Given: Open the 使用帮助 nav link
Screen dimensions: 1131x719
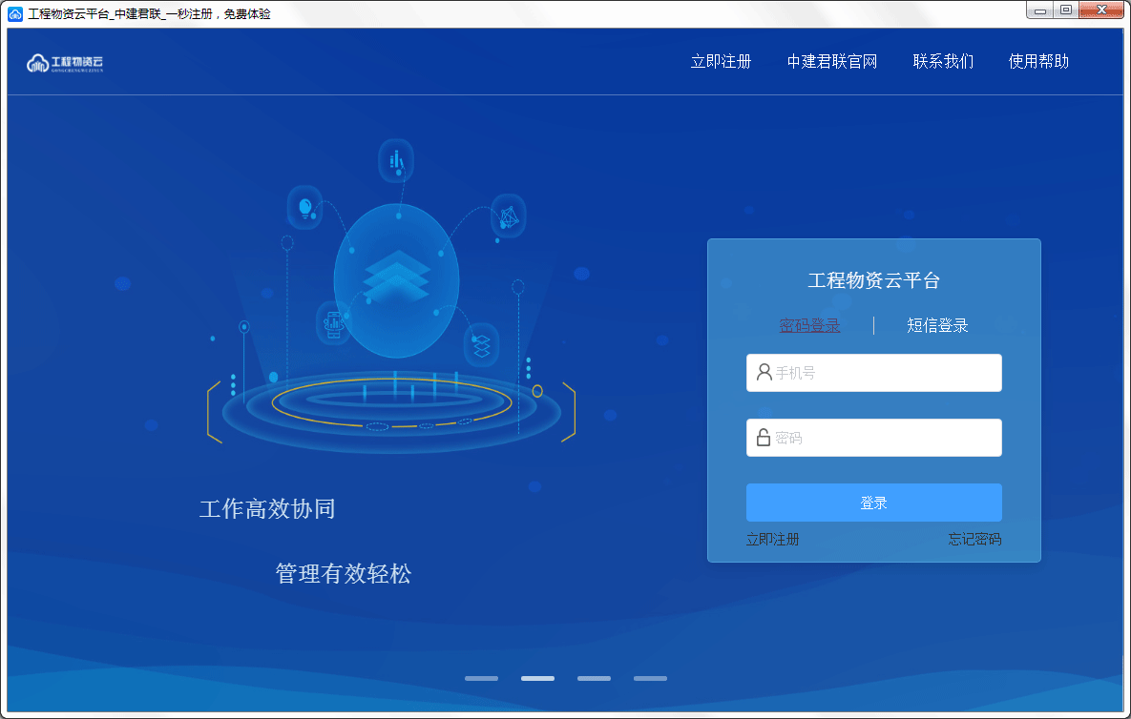Looking at the screenshot, I should (x=1038, y=61).
